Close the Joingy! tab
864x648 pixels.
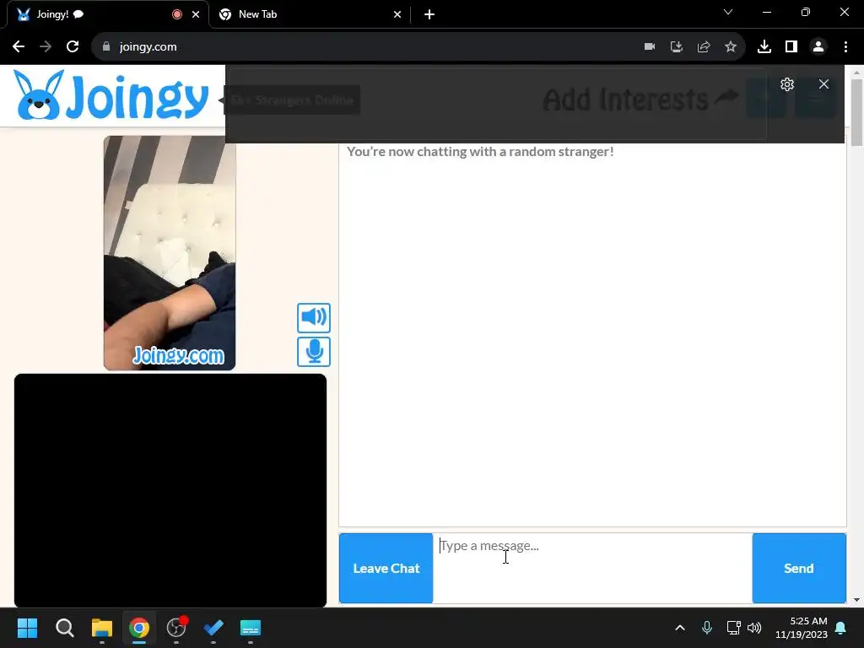click(196, 14)
